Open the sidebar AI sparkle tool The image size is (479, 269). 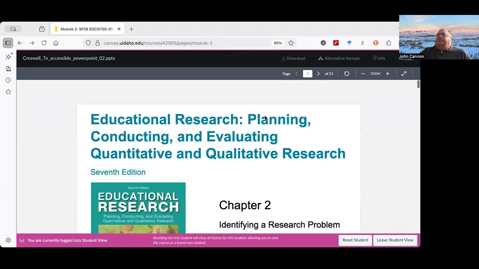coord(8,57)
